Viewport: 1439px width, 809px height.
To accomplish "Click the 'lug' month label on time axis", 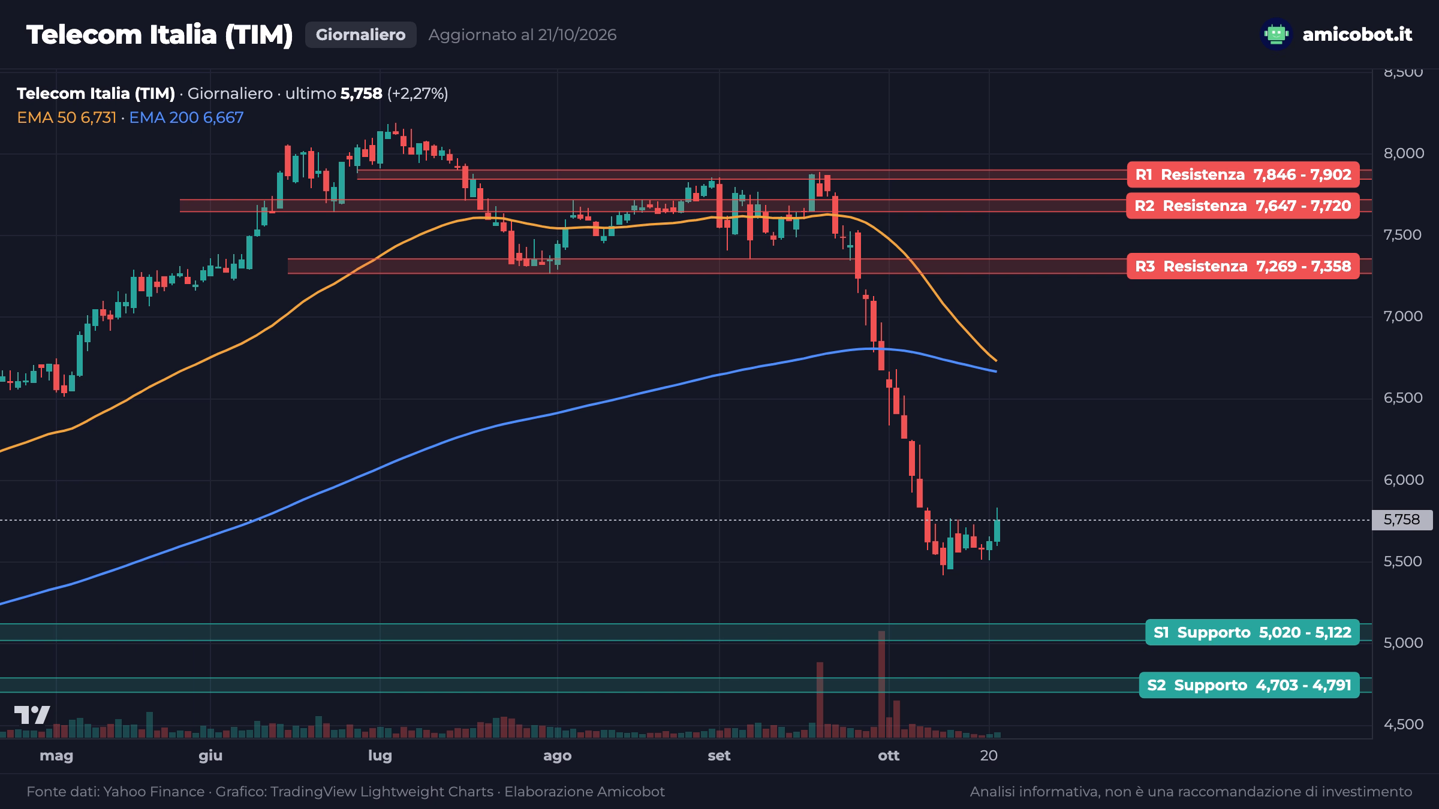I will click(x=380, y=756).
